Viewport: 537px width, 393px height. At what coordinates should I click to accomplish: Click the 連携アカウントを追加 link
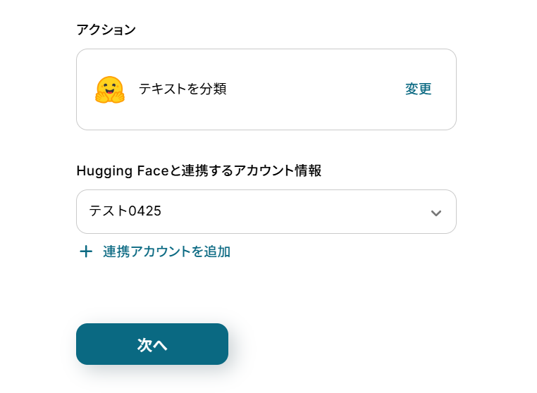coord(166,251)
